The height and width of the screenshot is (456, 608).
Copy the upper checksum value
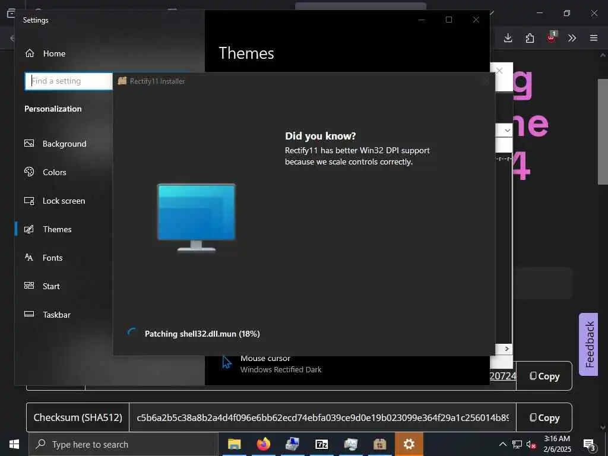pyautogui.click(x=544, y=376)
